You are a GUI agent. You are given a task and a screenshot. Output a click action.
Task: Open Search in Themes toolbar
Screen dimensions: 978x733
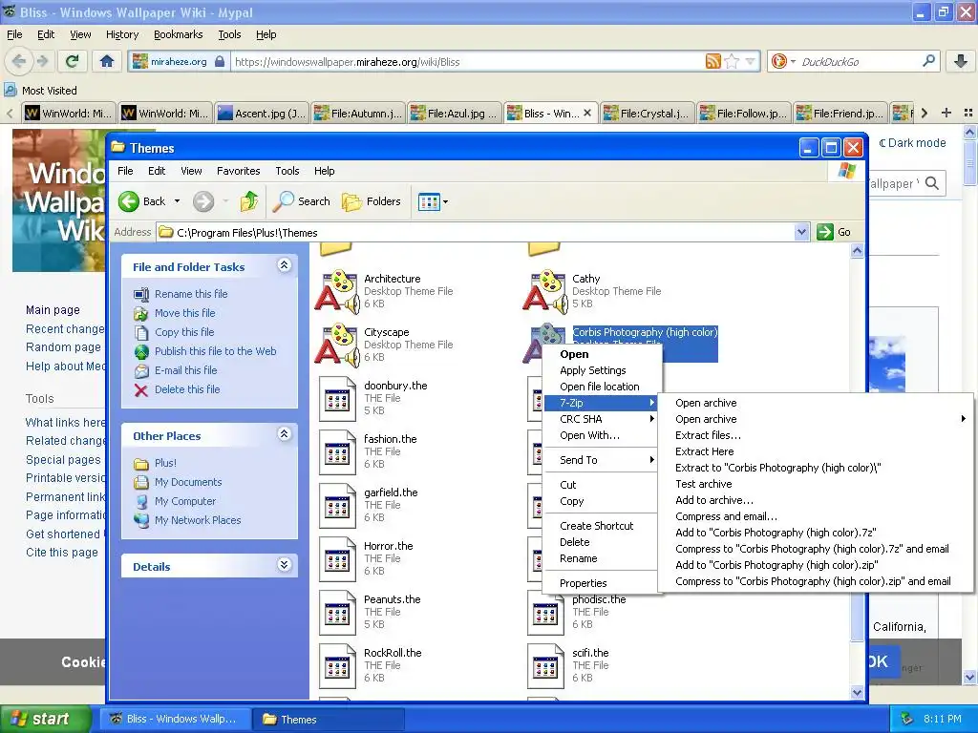click(303, 201)
